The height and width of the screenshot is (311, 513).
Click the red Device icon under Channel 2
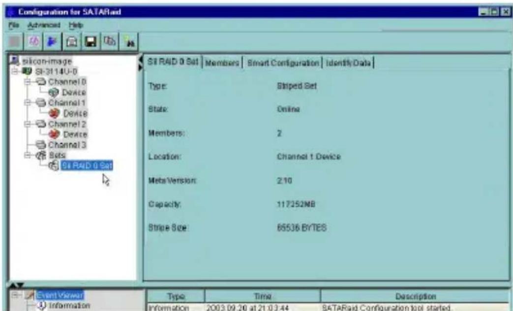coord(54,134)
